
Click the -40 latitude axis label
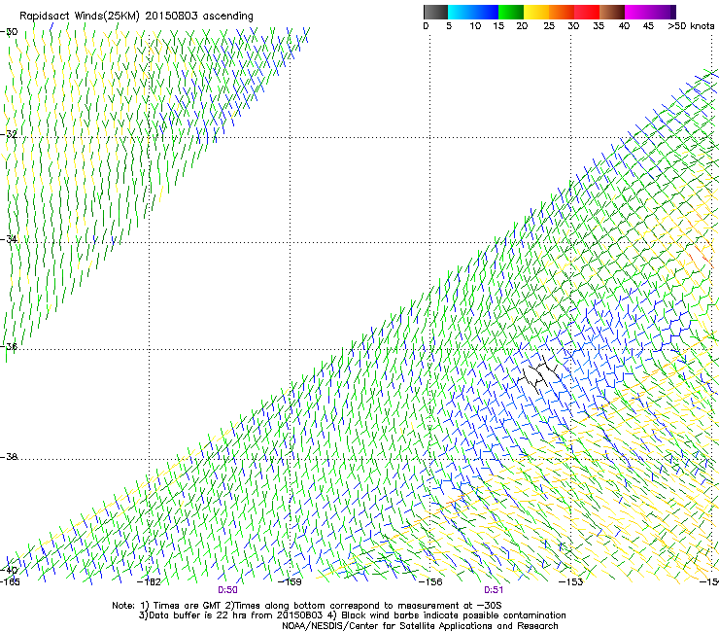(x=9, y=570)
